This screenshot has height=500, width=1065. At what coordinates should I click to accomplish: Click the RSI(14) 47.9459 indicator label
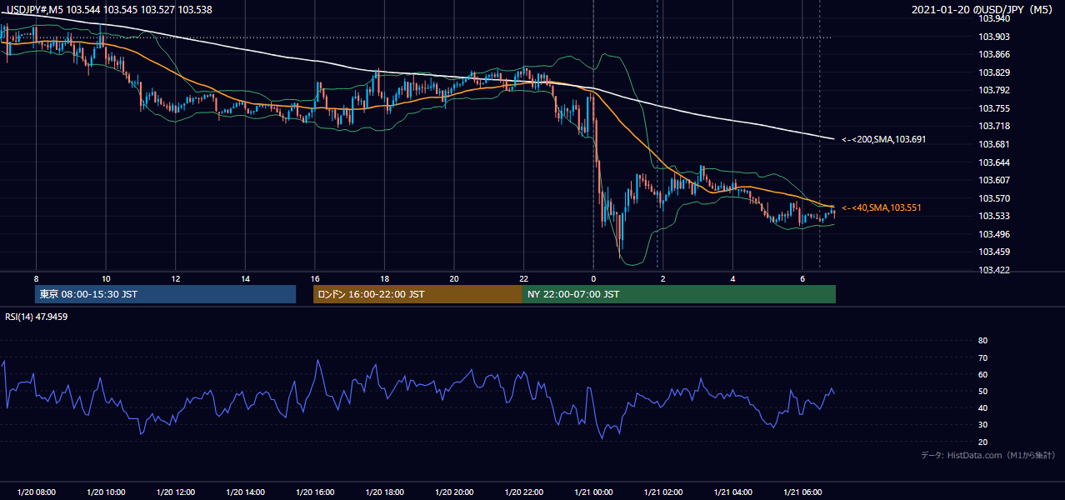[x=37, y=317]
